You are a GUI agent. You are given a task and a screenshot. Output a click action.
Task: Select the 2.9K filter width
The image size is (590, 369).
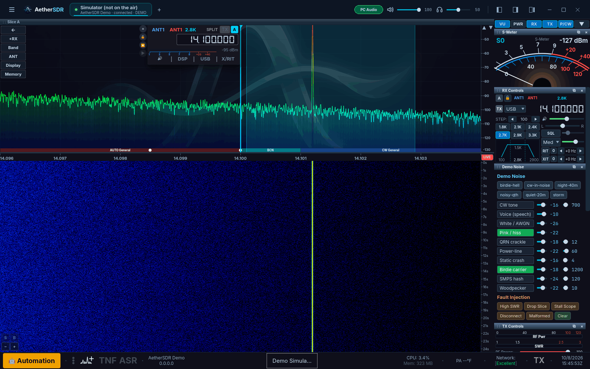click(518, 135)
